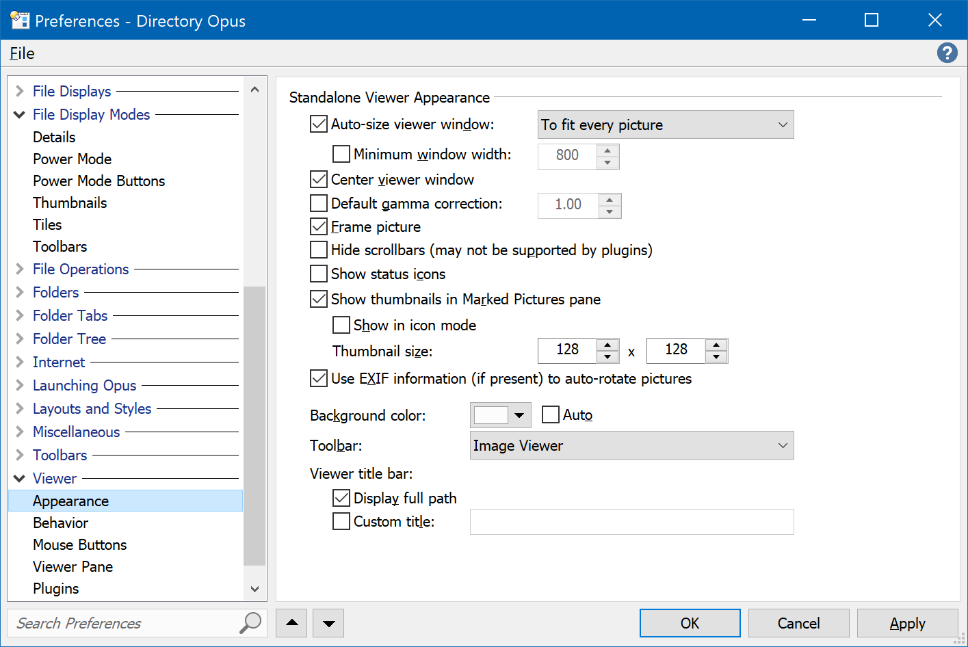This screenshot has height=647, width=968.
Task: Select Power Mode page
Action: point(72,159)
